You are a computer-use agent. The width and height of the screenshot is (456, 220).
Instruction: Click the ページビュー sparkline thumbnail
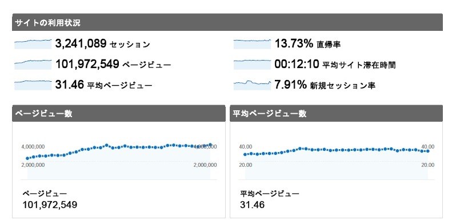tap(33, 65)
